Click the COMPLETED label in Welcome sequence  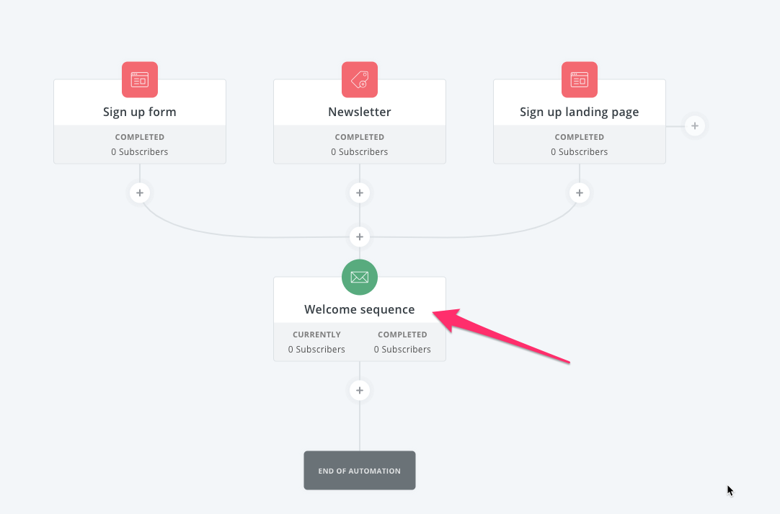(x=402, y=334)
